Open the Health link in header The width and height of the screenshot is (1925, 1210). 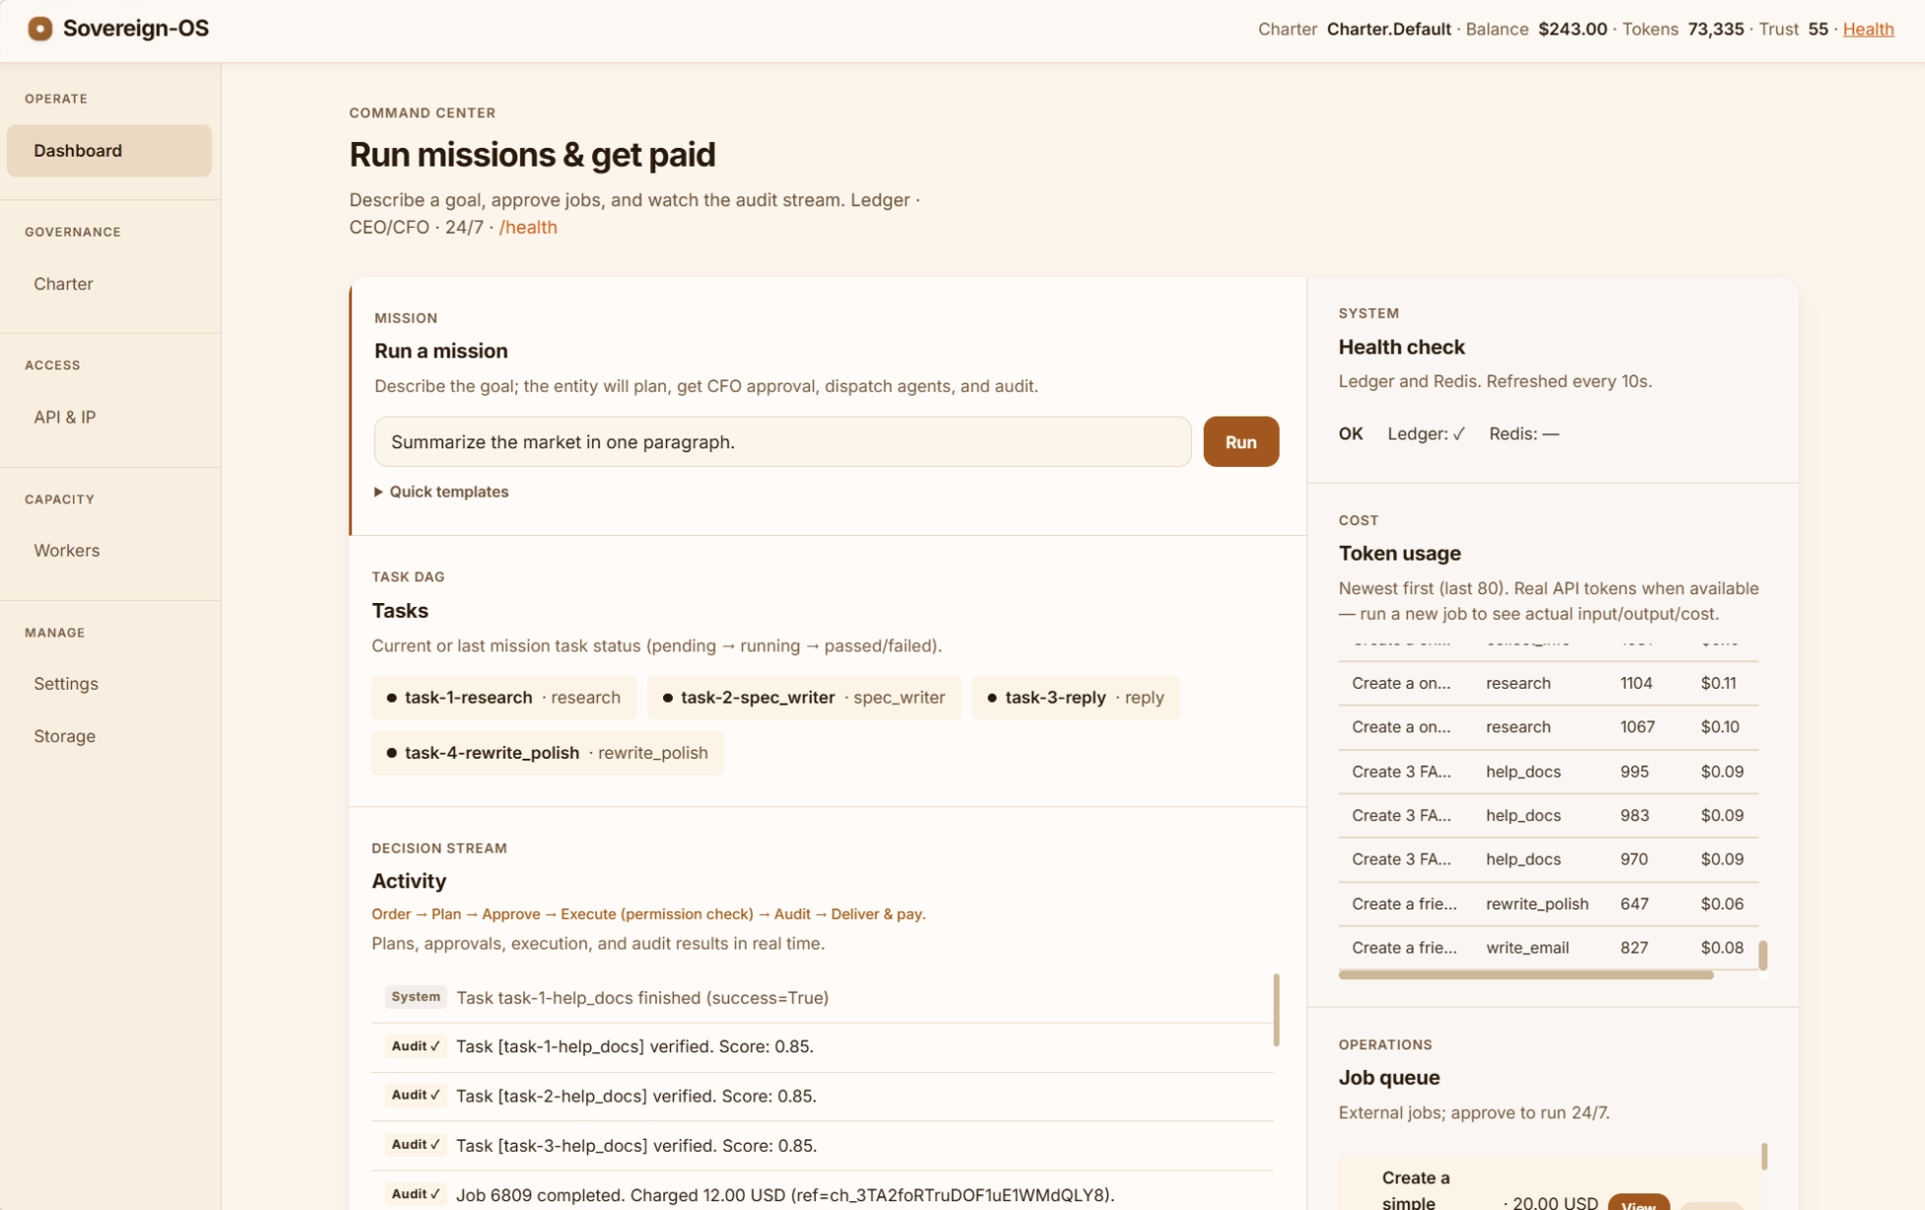[x=1868, y=29]
